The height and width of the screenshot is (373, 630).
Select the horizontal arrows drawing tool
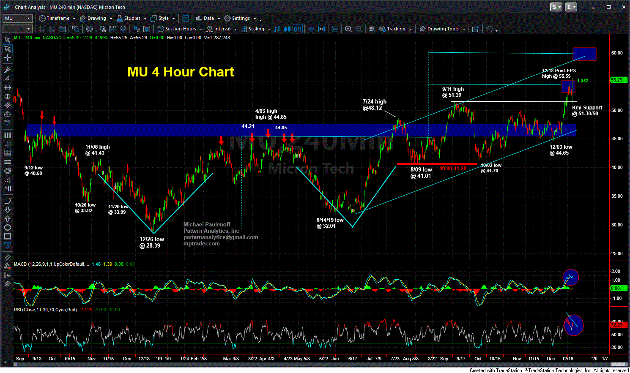click(x=7, y=87)
